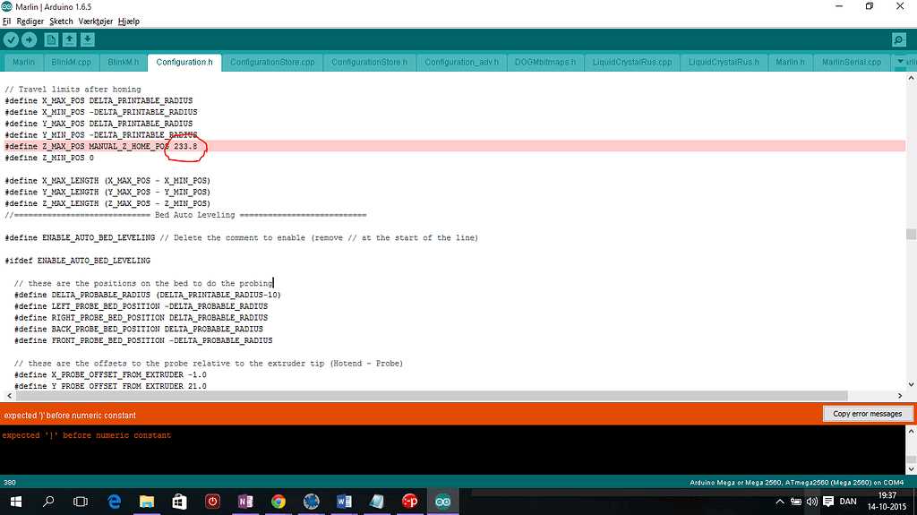Open the Action Center notification icon
Screen dimensions: 917x515
(x=828, y=502)
